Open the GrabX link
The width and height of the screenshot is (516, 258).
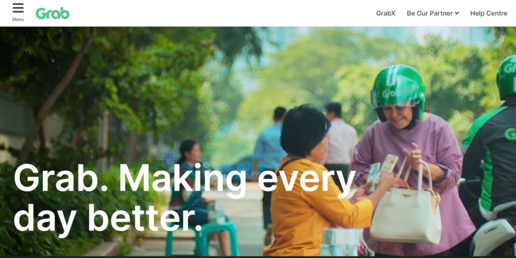(385, 14)
